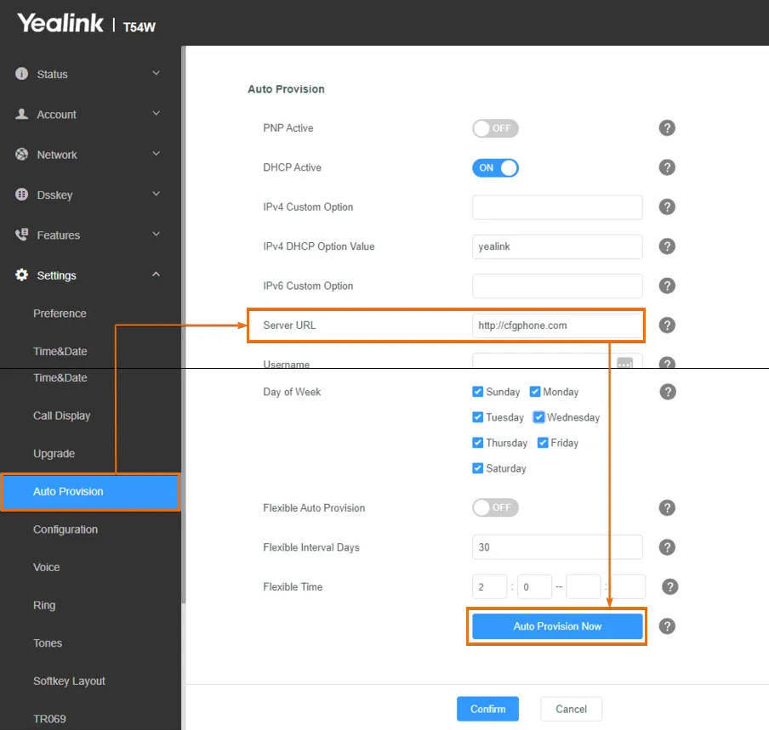Uncheck Wednesday checkbox
The height and width of the screenshot is (730, 769).
538,417
